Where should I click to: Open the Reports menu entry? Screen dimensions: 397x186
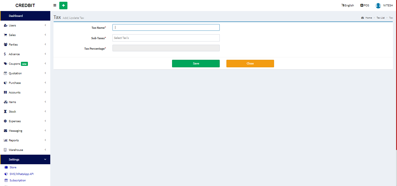pos(25,140)
